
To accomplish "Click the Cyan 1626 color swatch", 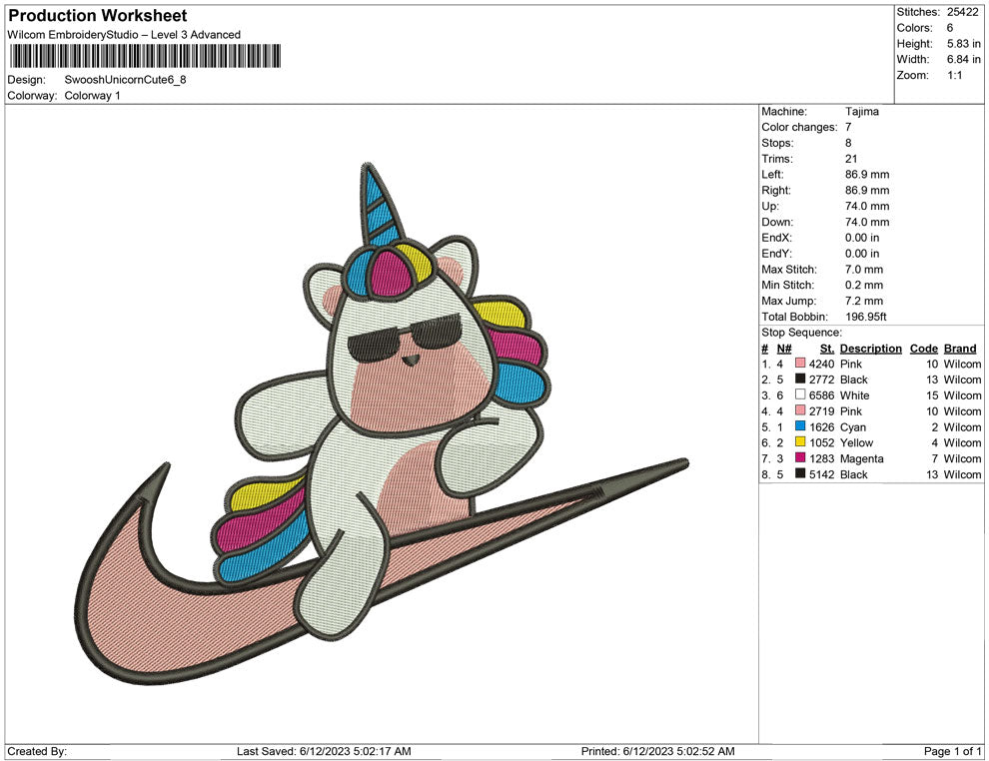I will [800, 426].
